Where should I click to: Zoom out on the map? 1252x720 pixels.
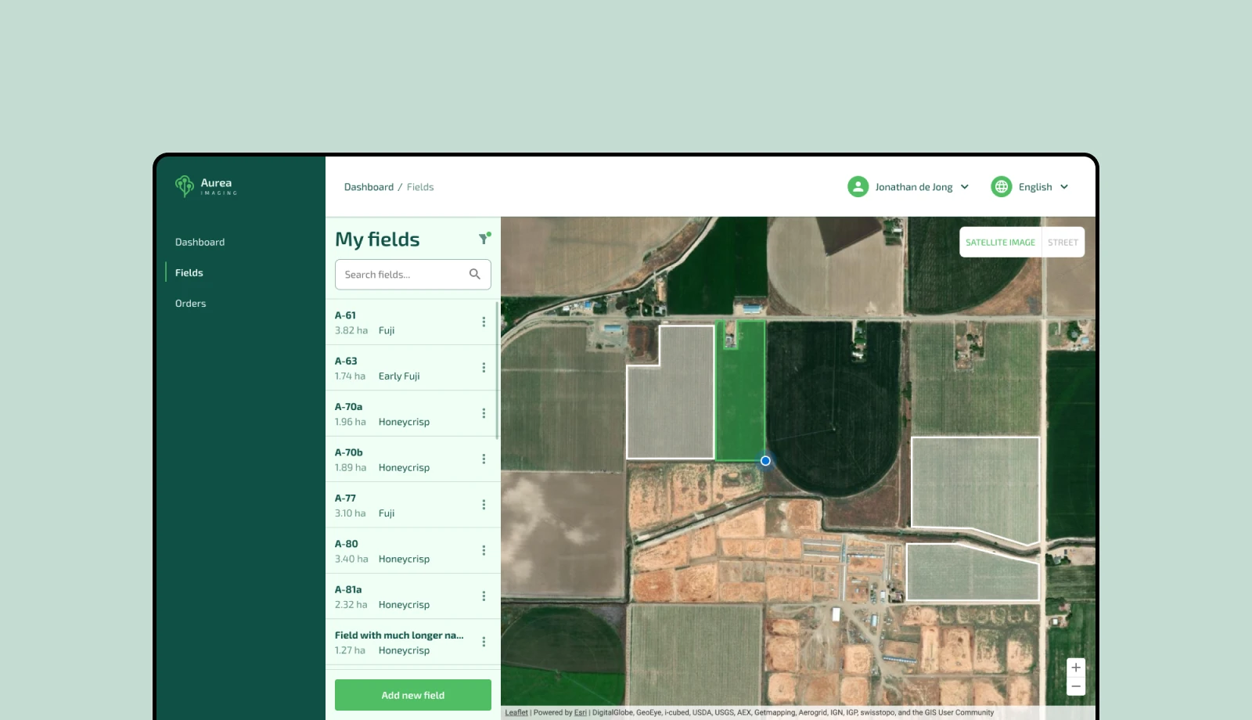point(1076,686)
